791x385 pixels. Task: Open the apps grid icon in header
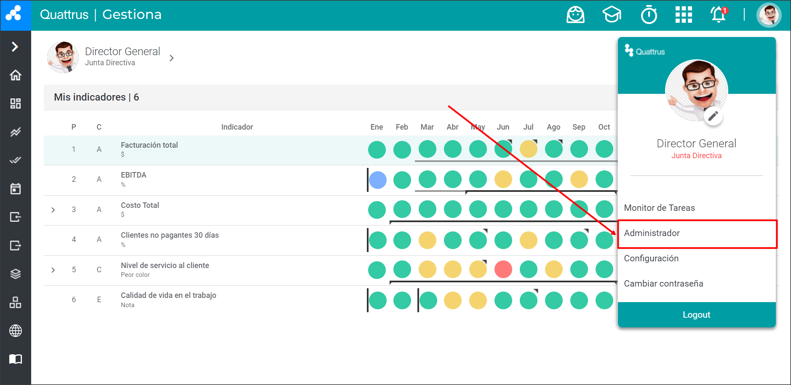coord(684,15)
